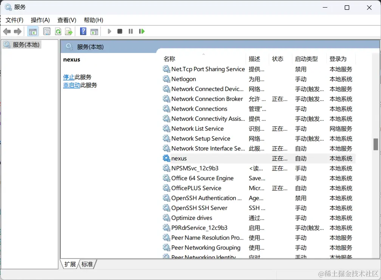Open the 查看(V) menu
Image resolution: width=381 pixels, height=280 pixels.
pos(67,20)
